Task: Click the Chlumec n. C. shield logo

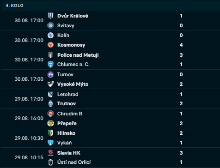Action: tap(50, 64)
